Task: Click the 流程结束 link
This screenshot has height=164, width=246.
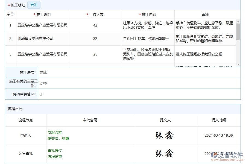Action: coord(54,157)
